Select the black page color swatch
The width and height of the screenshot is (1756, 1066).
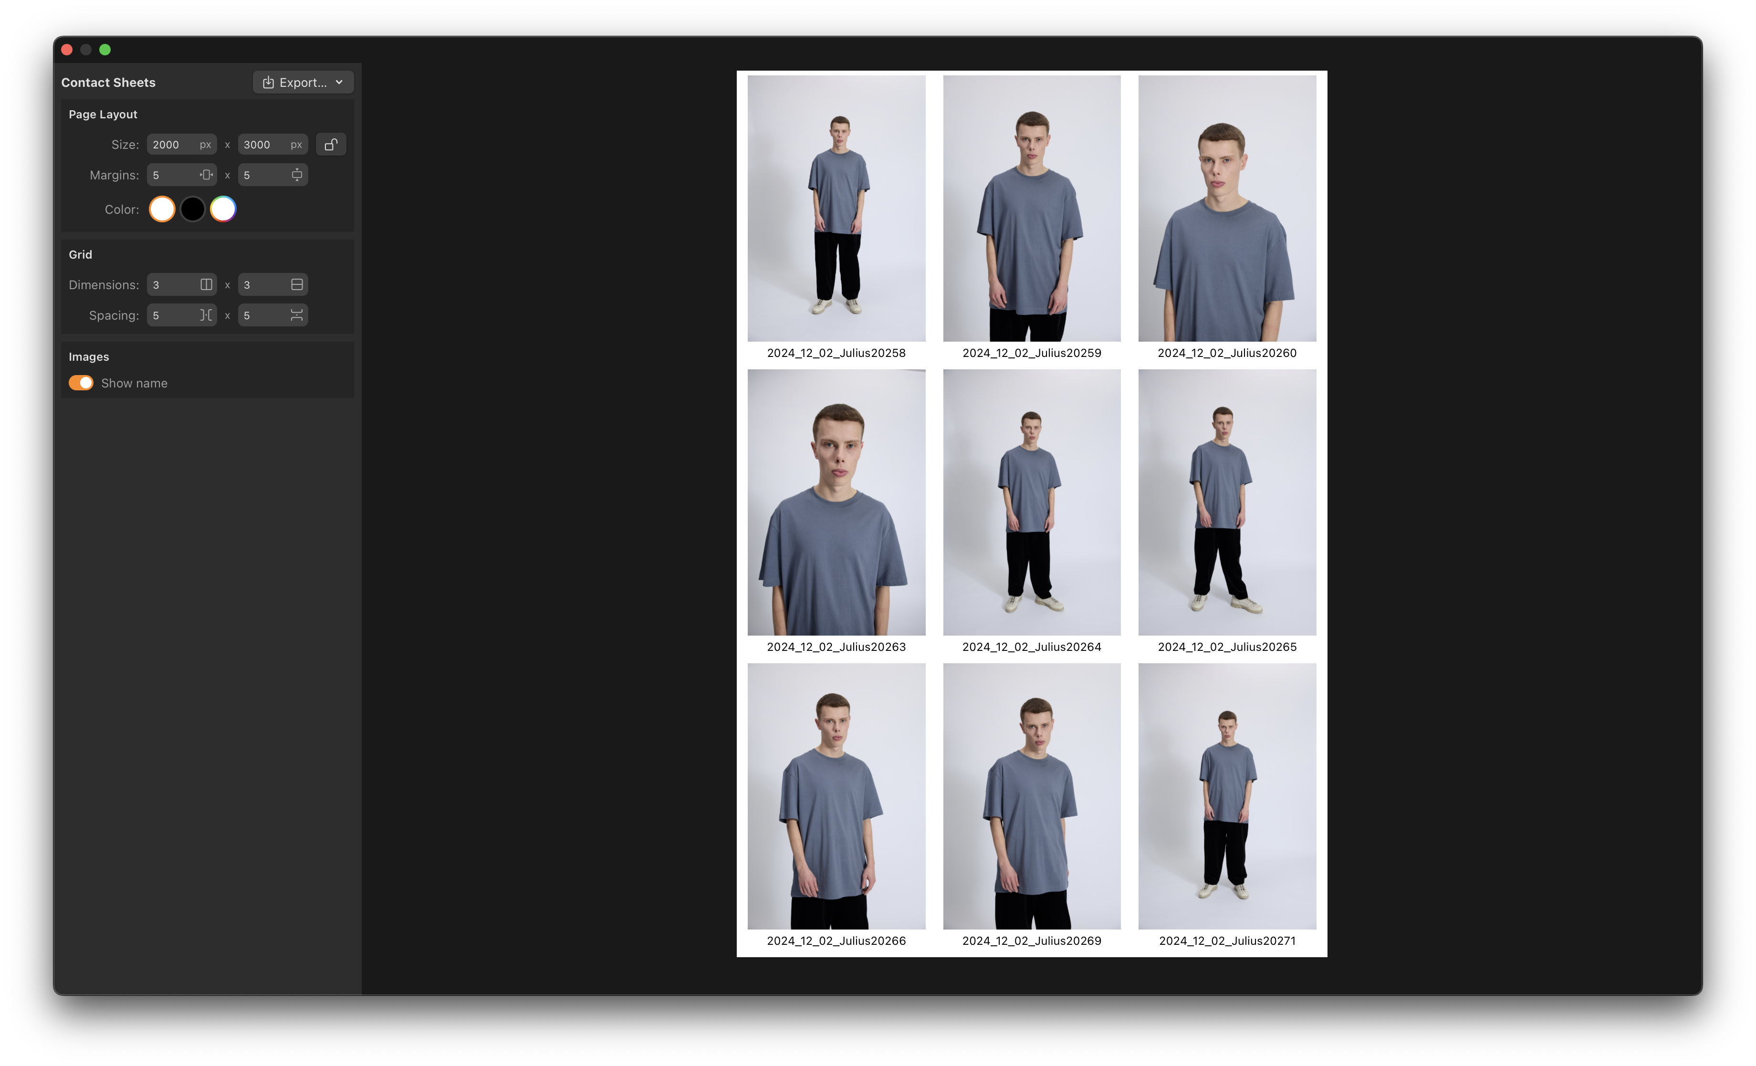tap(192, 209)
